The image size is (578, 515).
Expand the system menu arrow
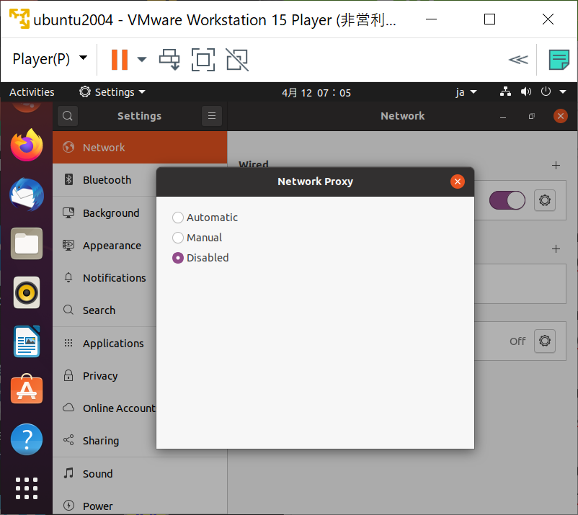click(563, 91)
